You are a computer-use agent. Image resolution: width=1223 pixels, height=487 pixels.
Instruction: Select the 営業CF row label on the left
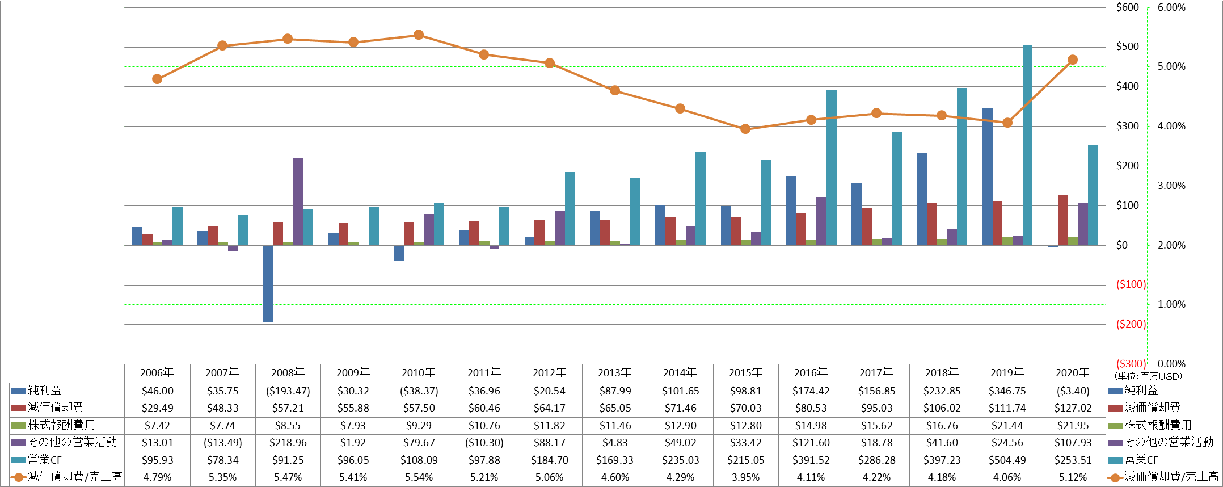(45, 460)
